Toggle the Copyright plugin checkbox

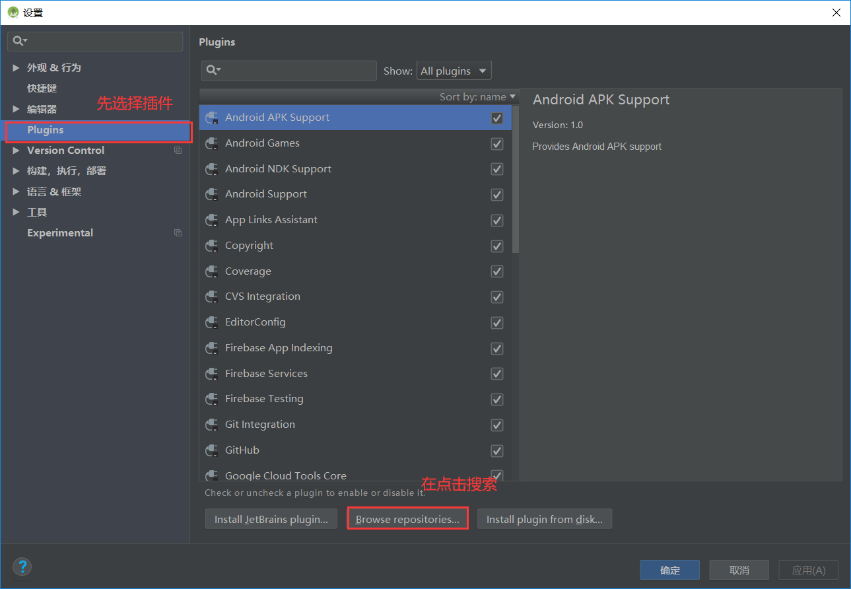(497, 246)
